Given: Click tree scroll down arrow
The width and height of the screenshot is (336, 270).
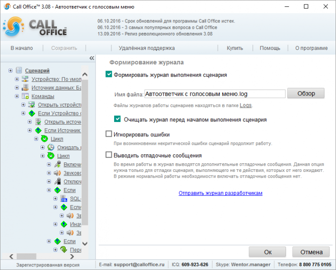Looking at the screenshot, I should pos(85,243).
